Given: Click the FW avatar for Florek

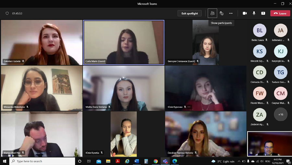Looking at the screenshot, I should pyautogui.click(x=260, y=93).
